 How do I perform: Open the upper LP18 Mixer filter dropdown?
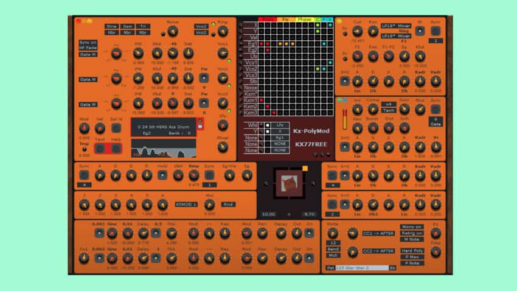[396, 26]
